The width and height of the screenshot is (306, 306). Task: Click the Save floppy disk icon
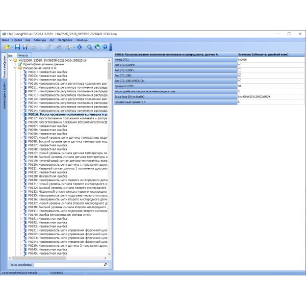(x=17, y=47)
